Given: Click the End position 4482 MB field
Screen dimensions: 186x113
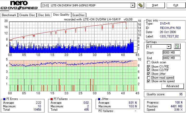Looking at the screenshot, I should coord(172,58).
